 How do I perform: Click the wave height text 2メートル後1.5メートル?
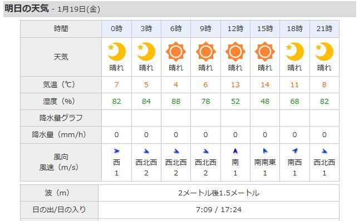(219, 193)
